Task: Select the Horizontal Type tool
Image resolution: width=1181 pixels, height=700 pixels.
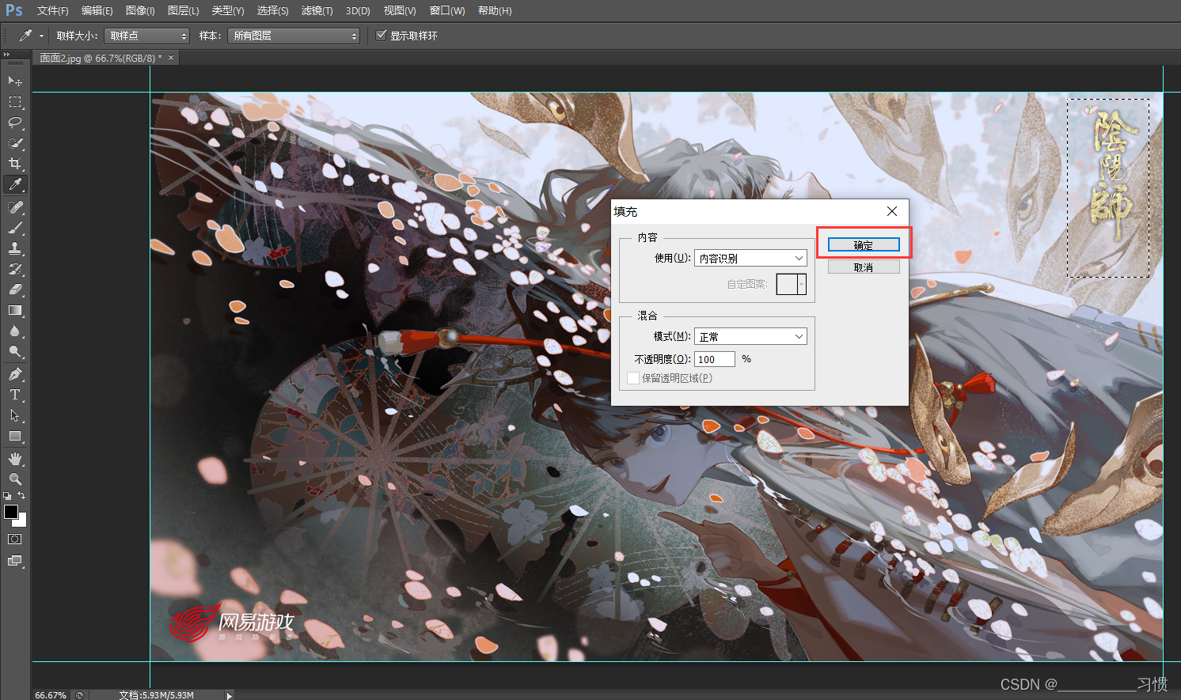Action: [15, 395]
